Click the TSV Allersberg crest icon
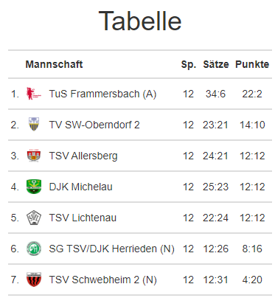Viewport: 275px width, 298px height. [34, 156]
